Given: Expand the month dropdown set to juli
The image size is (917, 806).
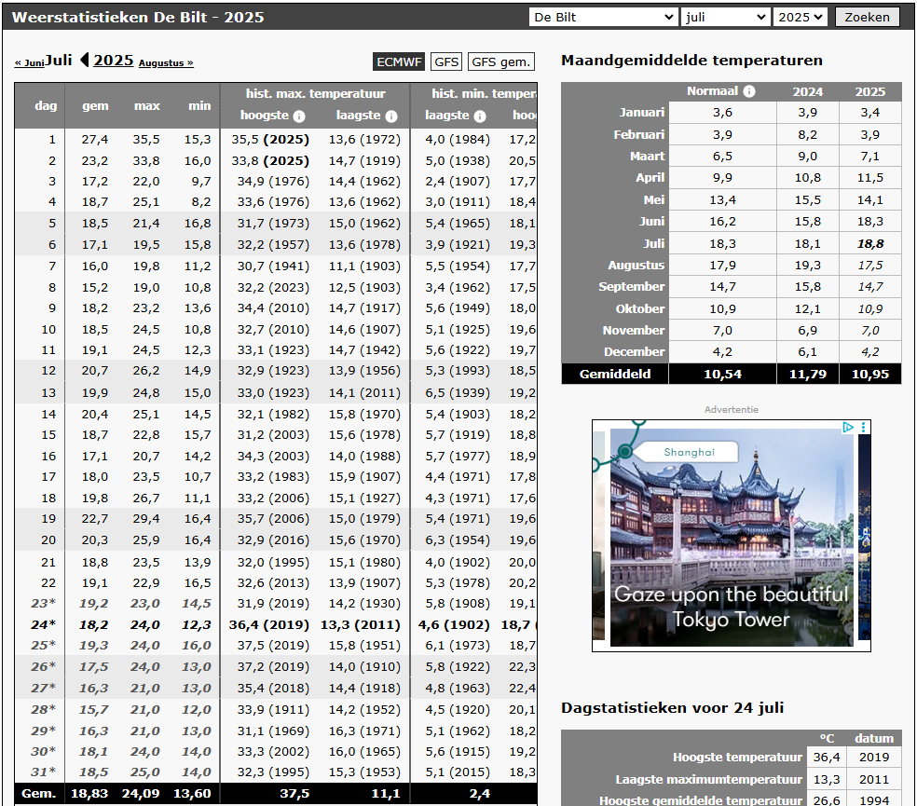Looking at the screenshot, I should click(x=725, y=17).
